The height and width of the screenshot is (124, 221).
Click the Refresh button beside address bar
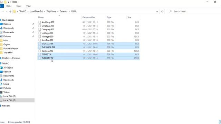pos(162,11)
